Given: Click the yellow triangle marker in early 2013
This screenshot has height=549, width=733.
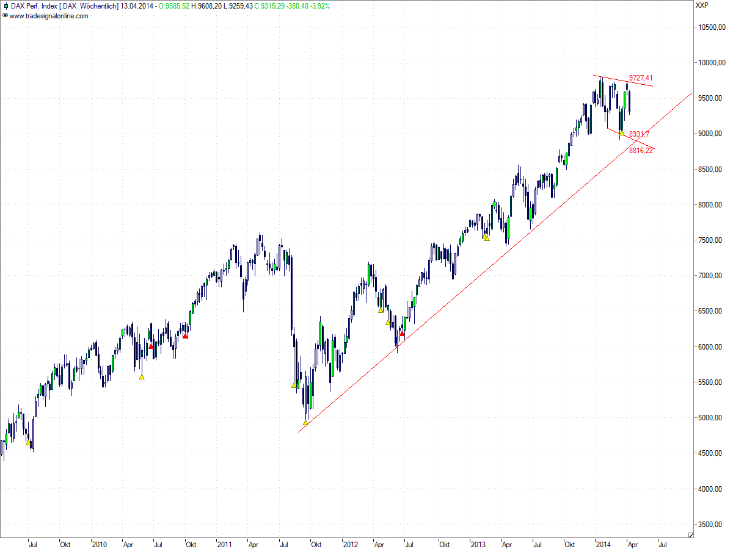Looking at the screenshot, I should tap(486, 238).
